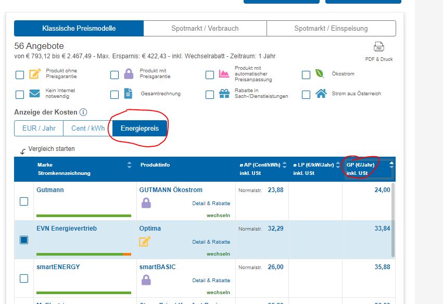
Task: Click the Produktinfo column header
Action: [155, 164]
